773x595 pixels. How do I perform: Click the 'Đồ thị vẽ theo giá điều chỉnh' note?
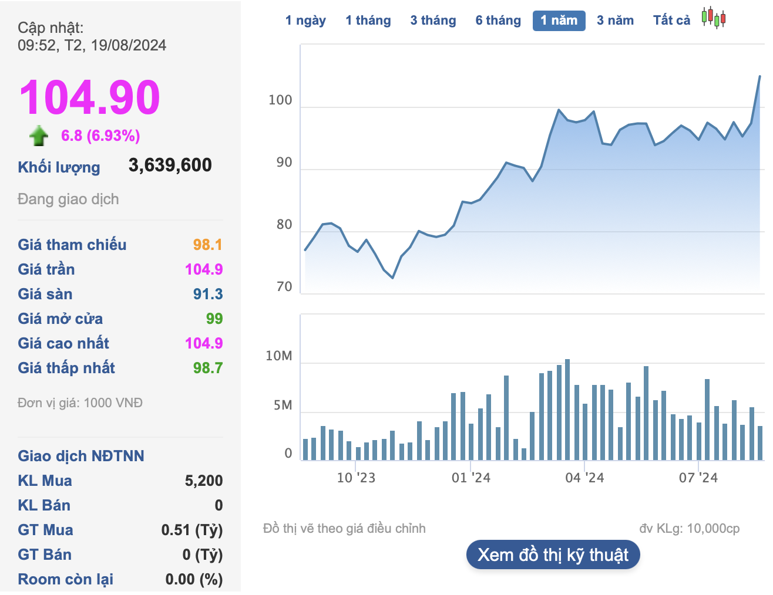(344, 528)
